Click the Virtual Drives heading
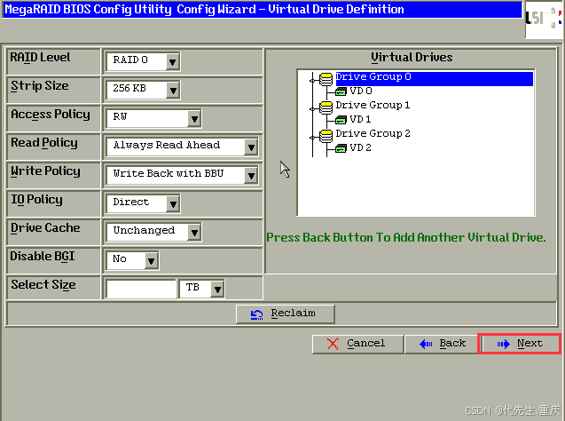This screenshot has width=565, height=421. click(x=412, y=58)
